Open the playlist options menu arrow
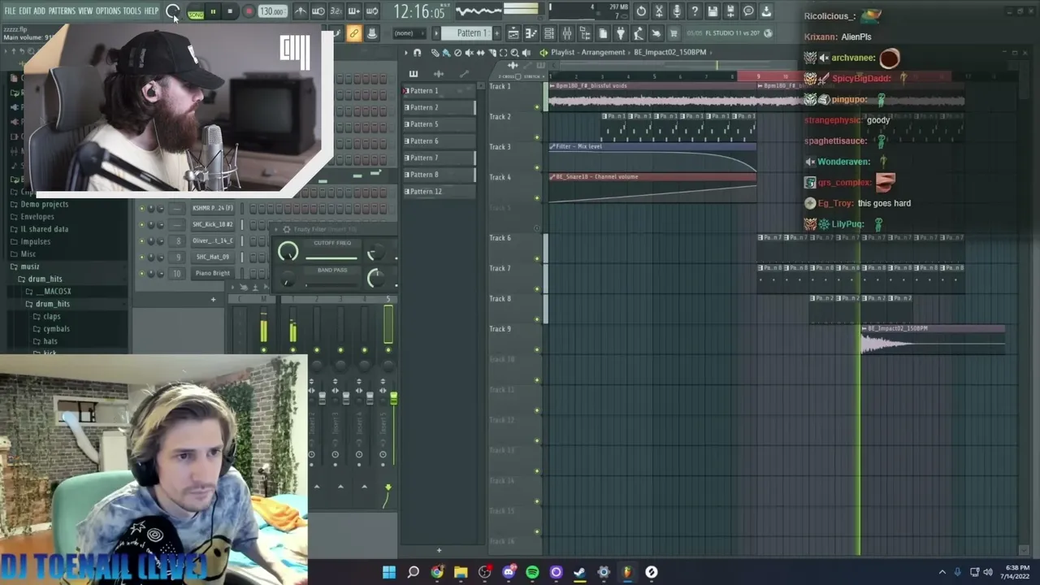Viewport: 1040px width, 585px height. [406, 53]
